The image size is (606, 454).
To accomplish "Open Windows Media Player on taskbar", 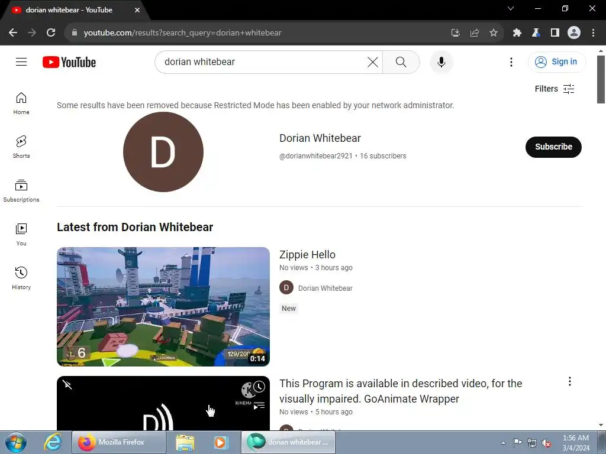I will 221,442.
